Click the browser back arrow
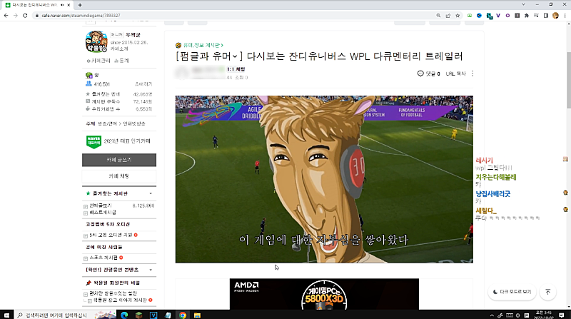The height and width of the screenshot is (319, 571). 6,16
